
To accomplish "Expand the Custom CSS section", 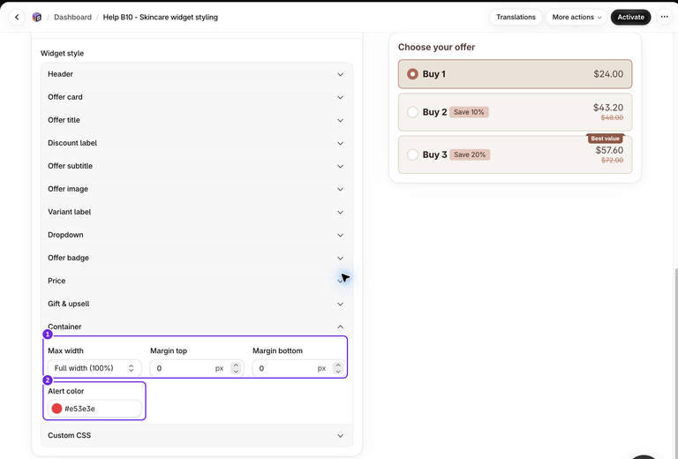I will coord(197,435).
